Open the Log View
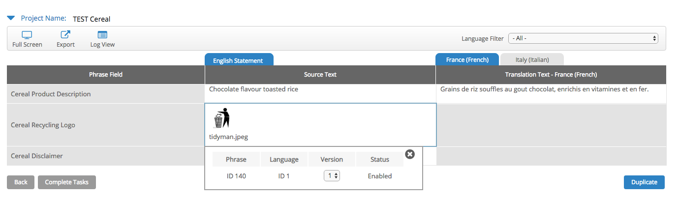The image size is (679, 199). pos(102,39)
